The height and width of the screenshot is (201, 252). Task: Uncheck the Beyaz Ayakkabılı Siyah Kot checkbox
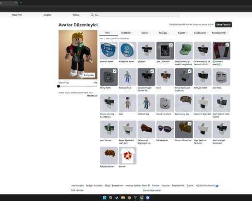click(x=190, y=71)
